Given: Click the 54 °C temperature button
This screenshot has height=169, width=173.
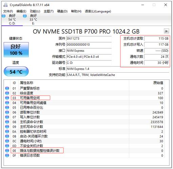Looking at the screenshot, I should click(16, 71).
